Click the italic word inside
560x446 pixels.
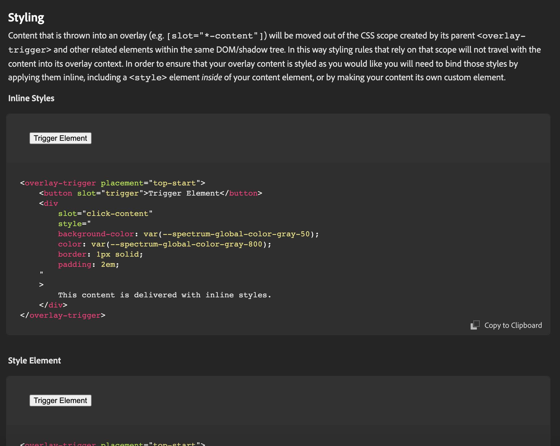pyautogui.click(x=212, y=77)
